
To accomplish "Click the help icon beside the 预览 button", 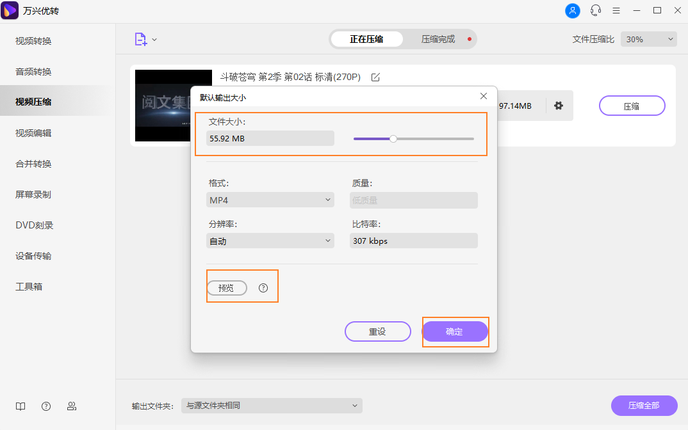I will (263, 288).
